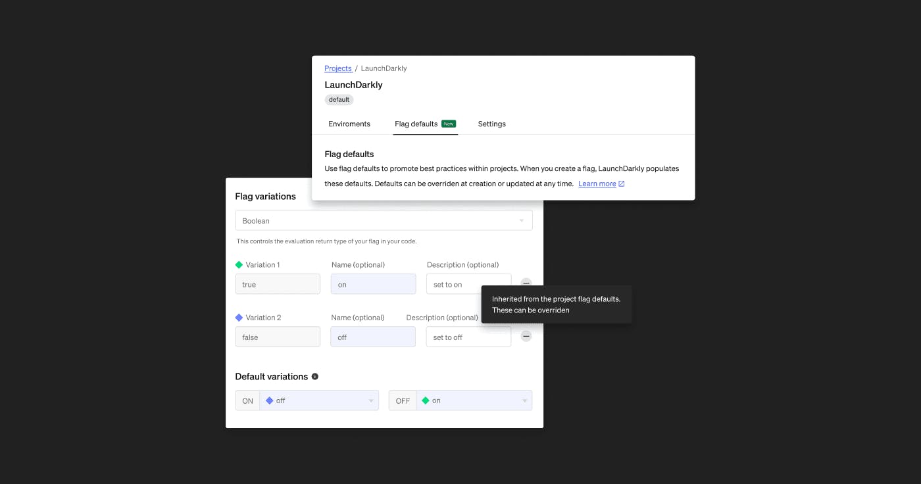
Task: Switch to the Enviroments tab
Action: click(349, 124)
